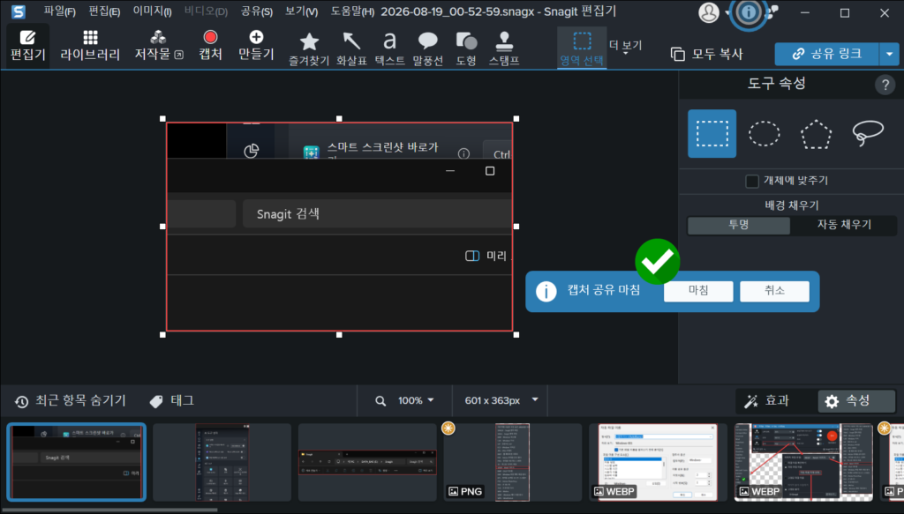Open the third tray thumbnail with red outline
904x514 pixels.
coord(367,462)
